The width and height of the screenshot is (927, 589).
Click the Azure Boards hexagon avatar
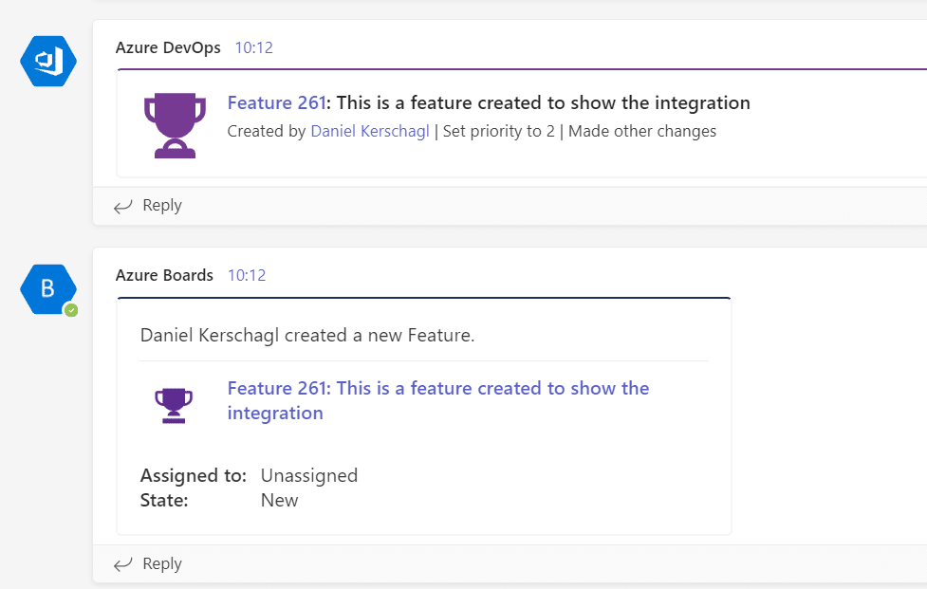pyautogui.click(x=48, y=289)
